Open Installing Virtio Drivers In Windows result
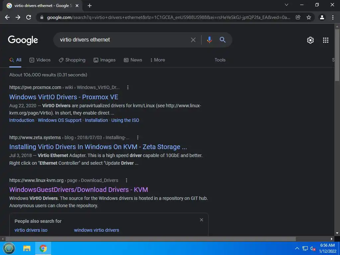 click(x=98, y=147)
